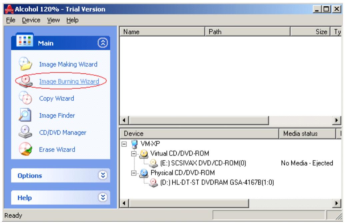Click the Main panel header title

click(46, 43)
